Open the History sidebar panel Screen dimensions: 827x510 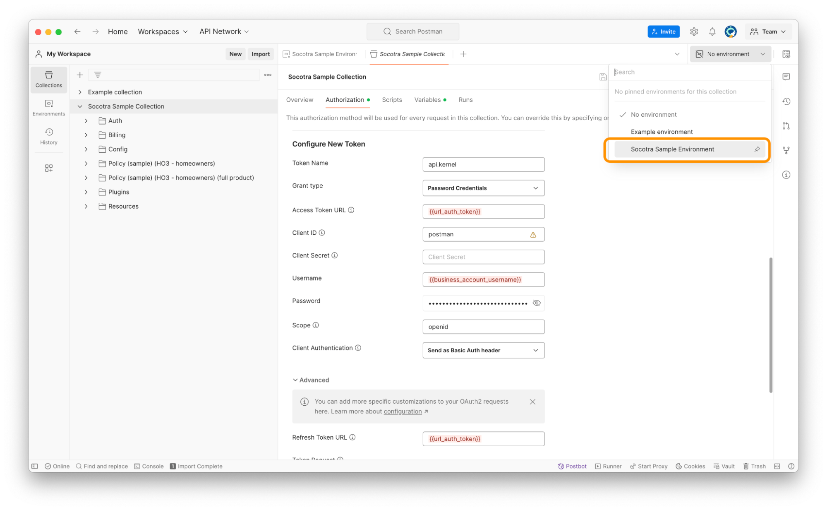pyautogui.click(x=48, y=136)
